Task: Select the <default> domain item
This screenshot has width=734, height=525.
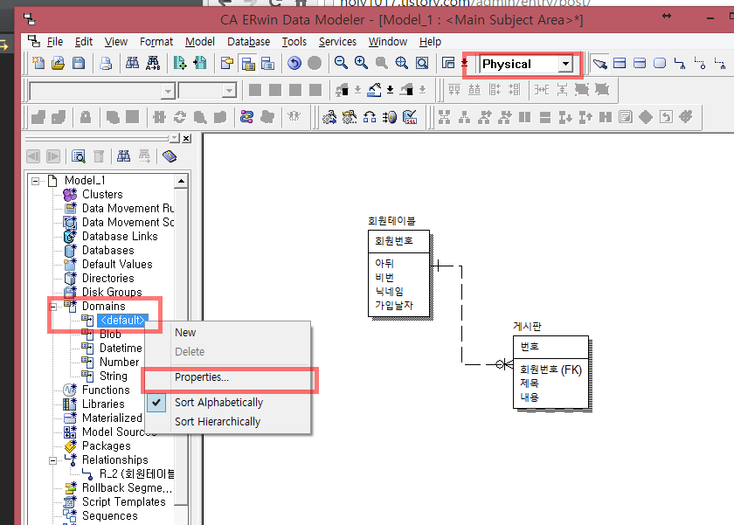Action: 122,320
